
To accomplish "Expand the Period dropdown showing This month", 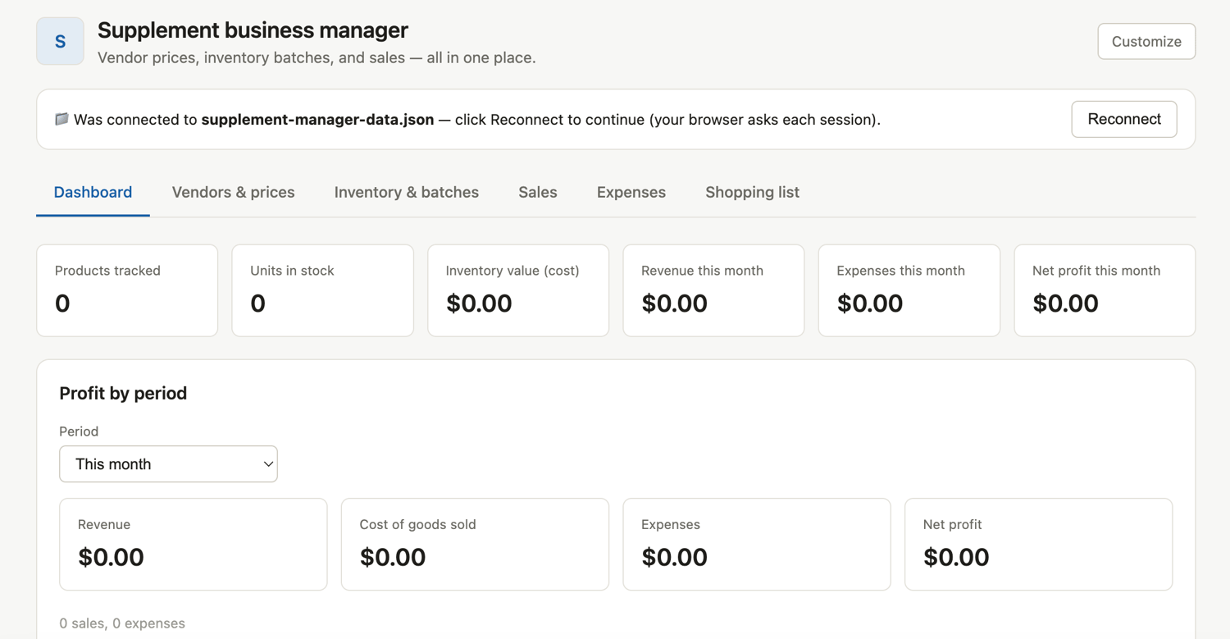I will pyautogui.click(x=168, y=464).
